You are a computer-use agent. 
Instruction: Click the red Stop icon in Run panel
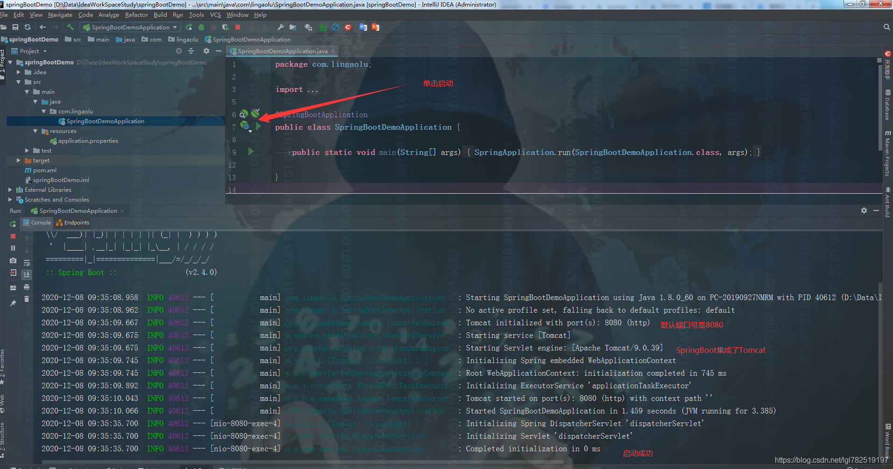coord(13,236)
